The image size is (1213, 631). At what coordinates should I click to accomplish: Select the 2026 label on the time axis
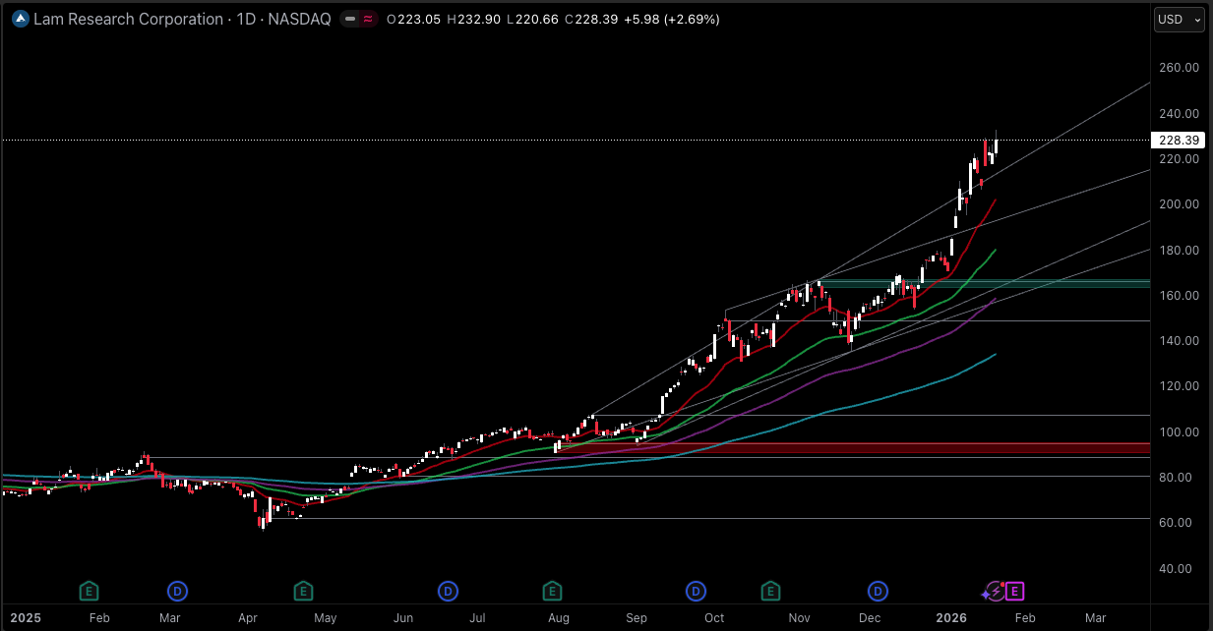[x=950, y=619]
